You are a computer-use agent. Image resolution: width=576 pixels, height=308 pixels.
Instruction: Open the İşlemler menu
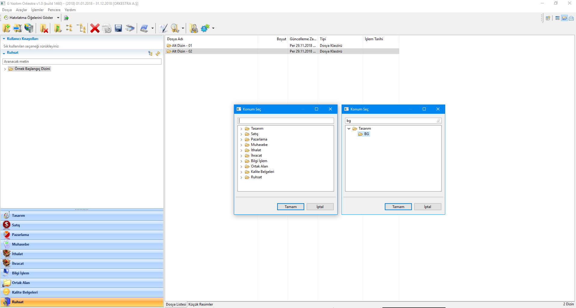click(x=37, y=10)
